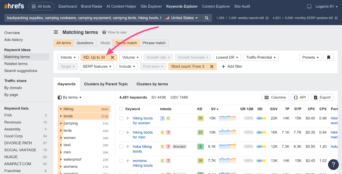Click the bookmark saved filters icon

click(x=329, y=57)
